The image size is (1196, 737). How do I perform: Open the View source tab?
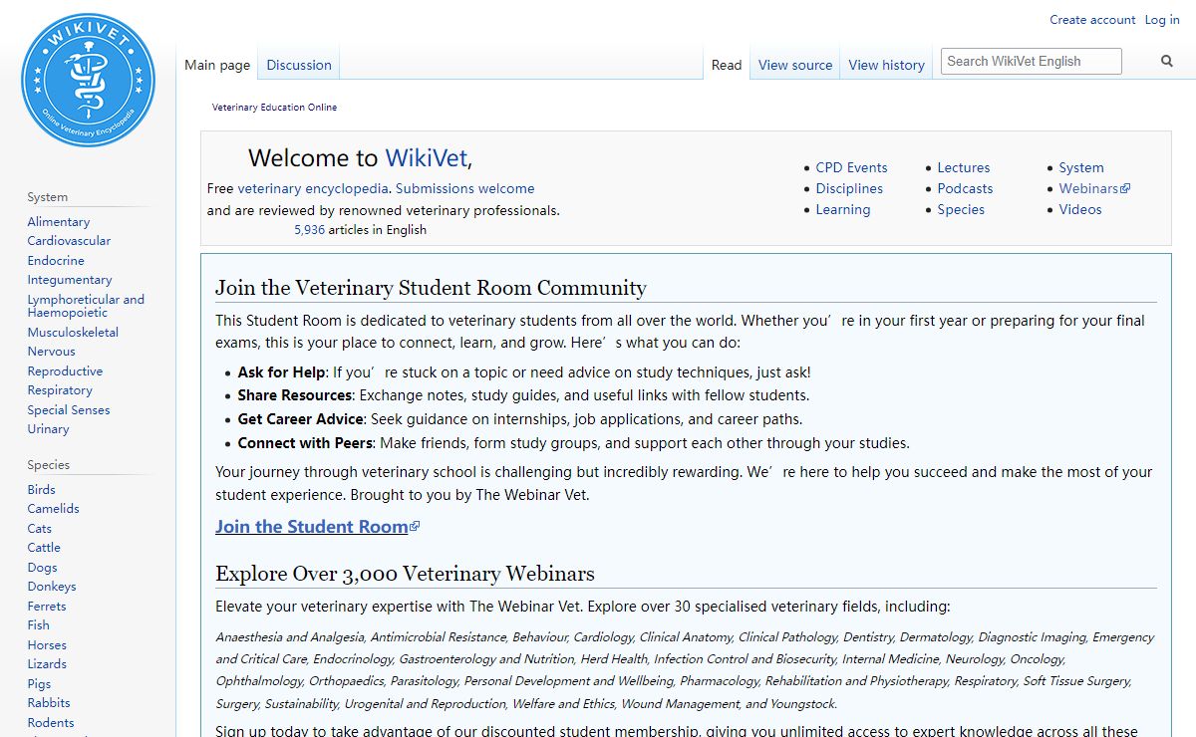[x=795, y=65]
